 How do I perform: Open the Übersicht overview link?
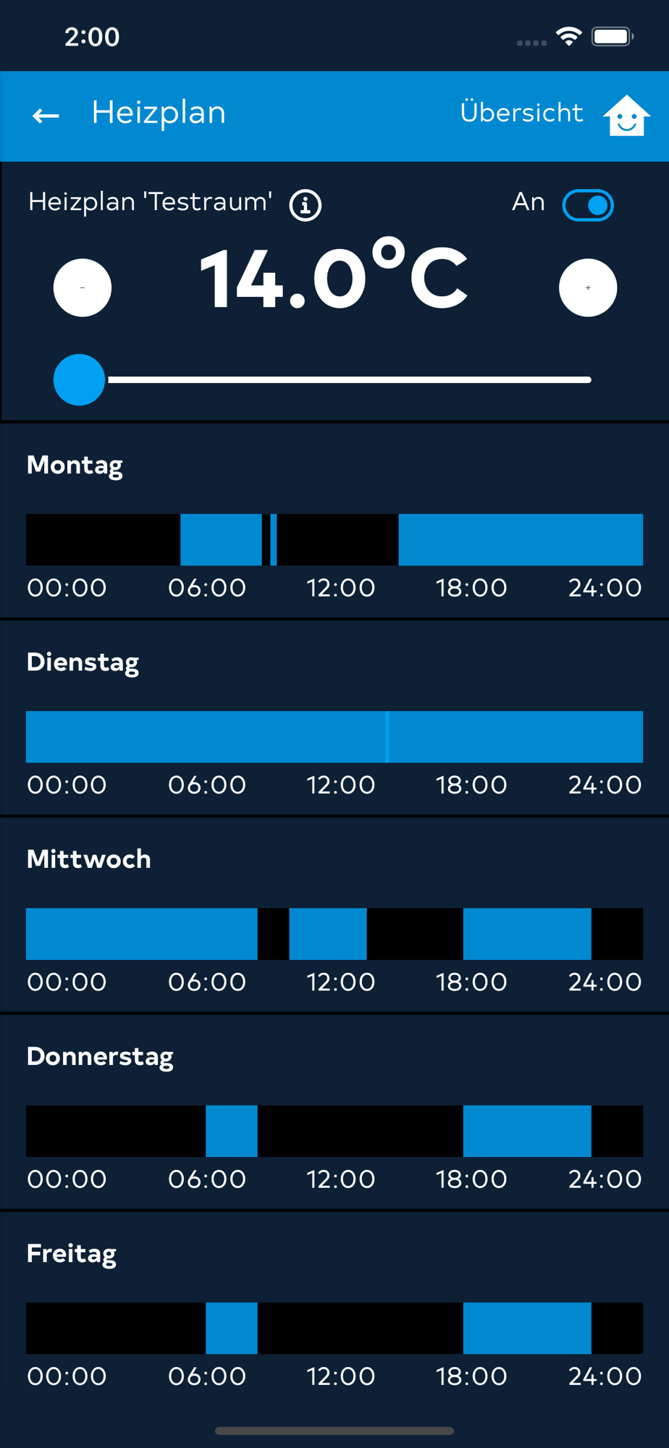pyautogui.click(x=521, y=113)
